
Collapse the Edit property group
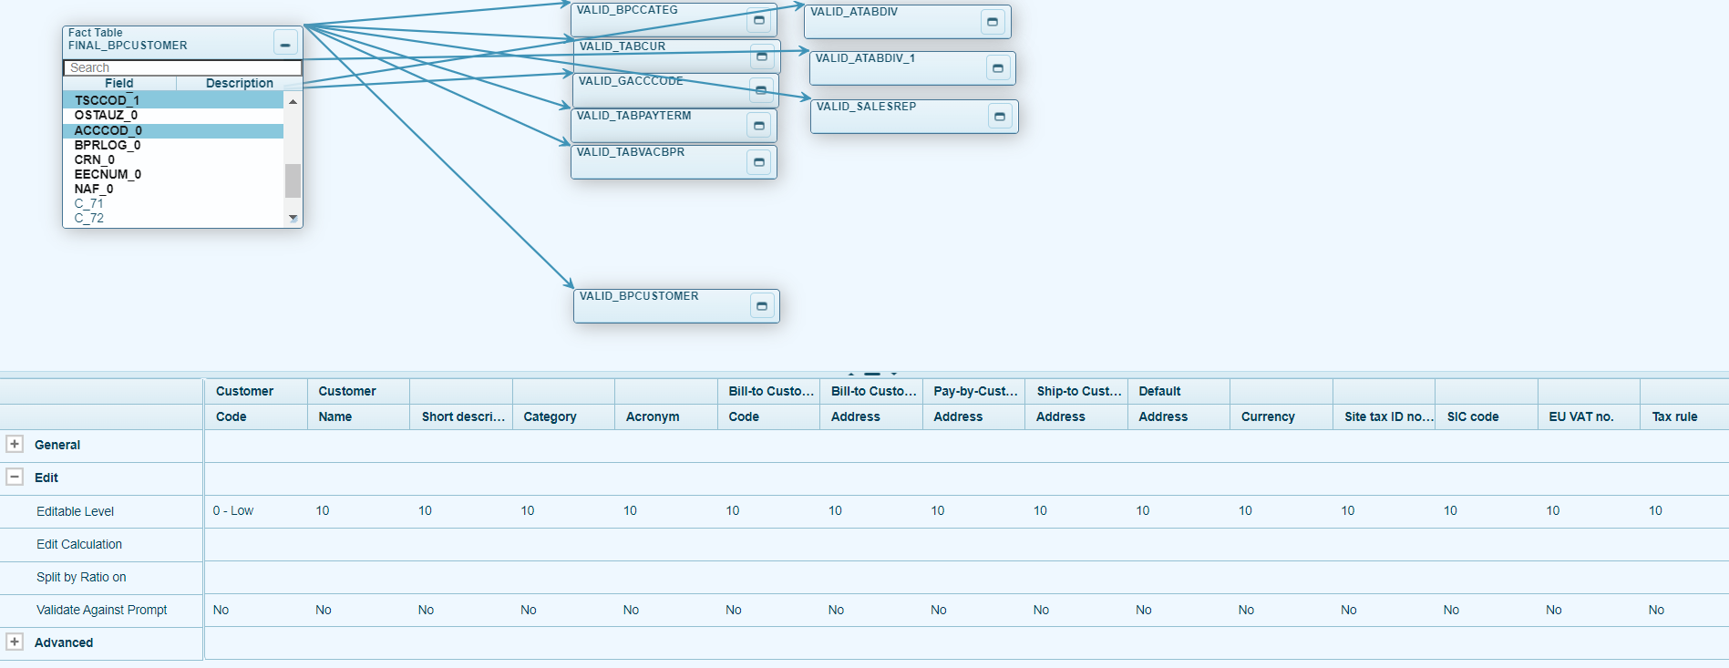(x=15, y=478)
